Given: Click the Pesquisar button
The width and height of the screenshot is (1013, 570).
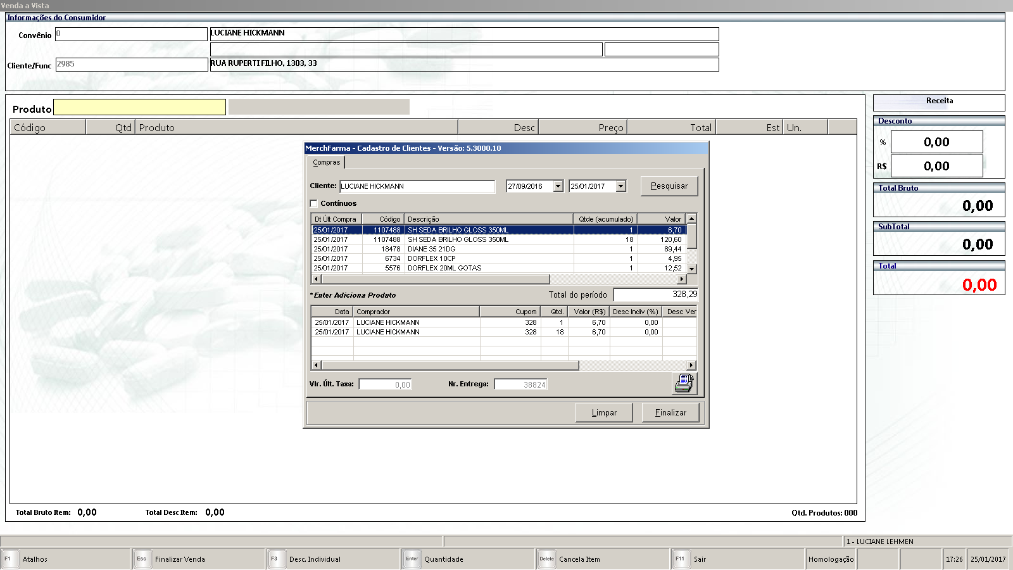Looking at the screenshot, I should coord(669,186).
